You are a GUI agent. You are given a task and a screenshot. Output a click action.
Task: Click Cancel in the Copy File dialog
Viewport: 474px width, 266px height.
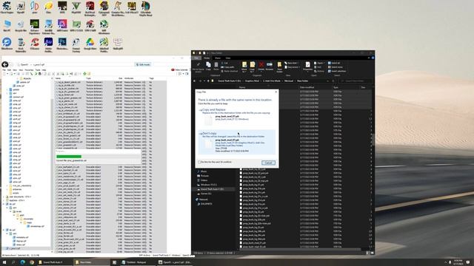coord(268,163)
